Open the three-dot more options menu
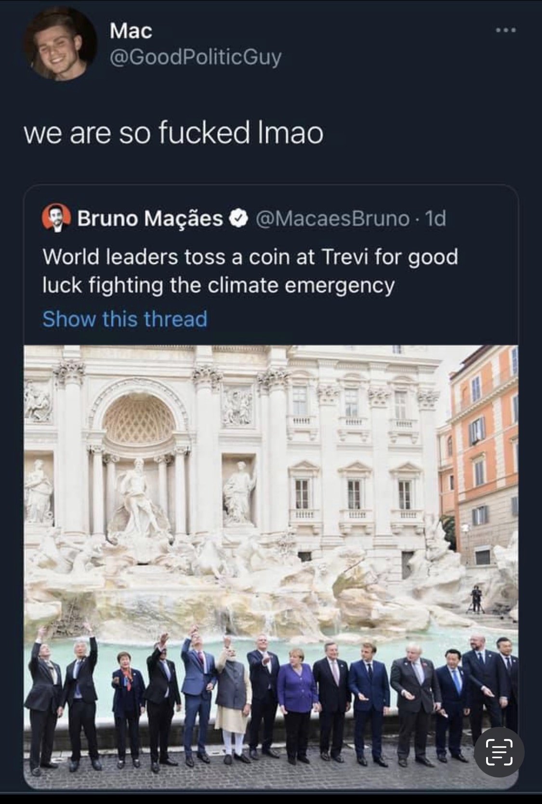The image size is (542, 804). 506,30
